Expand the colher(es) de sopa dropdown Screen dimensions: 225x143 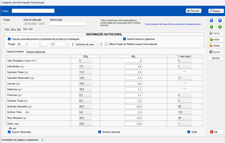click(x=87, y=44)
